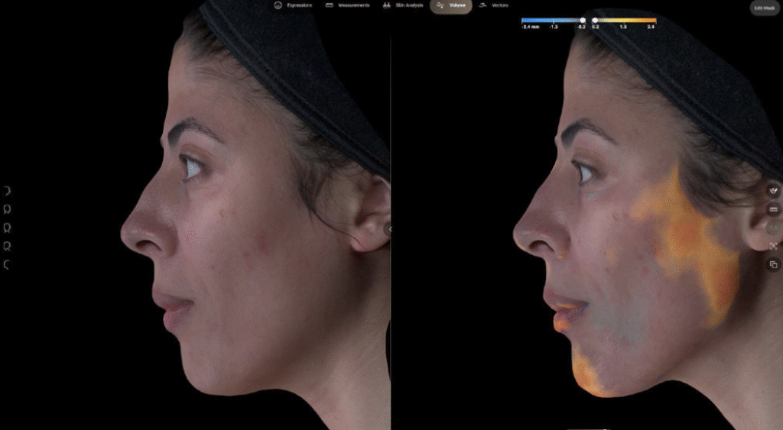Switch to the Vectors tab
The image size is (783, 430).
click(493, 5)
